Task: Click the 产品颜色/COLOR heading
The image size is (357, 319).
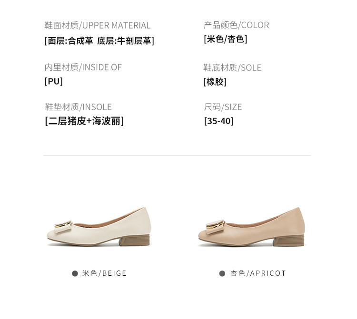Action: [x=236, y=25]
